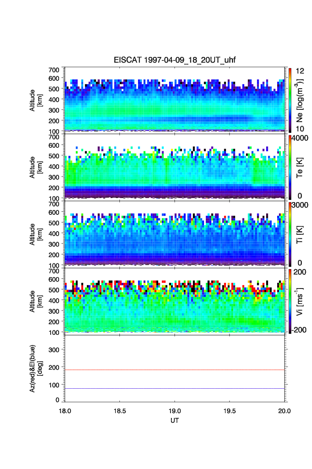Click the 4000 value on Te colorbar
Image resolution: width=312 pixels, height=469 pixels.
pos(300,138)
